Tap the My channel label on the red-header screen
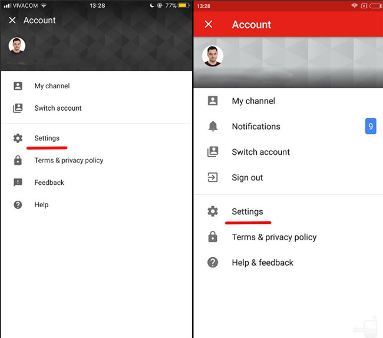Screen dimensions: 383x338 pyautogui.click(x=253, y=101)
